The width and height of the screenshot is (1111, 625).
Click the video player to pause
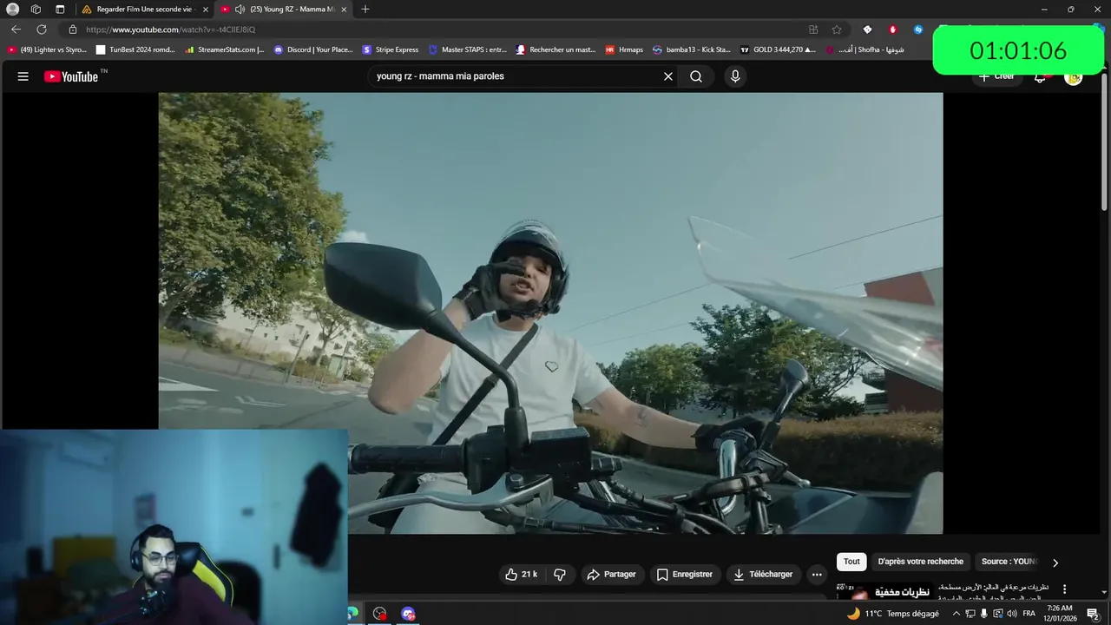pos(550,312)
